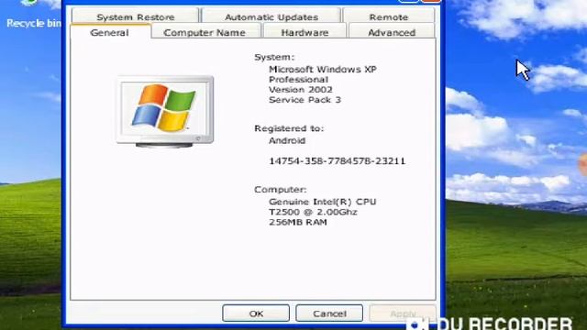This screenshot has width=587, height=330.
Task: Click the 'System:' heading label
Action: point(274,57)
